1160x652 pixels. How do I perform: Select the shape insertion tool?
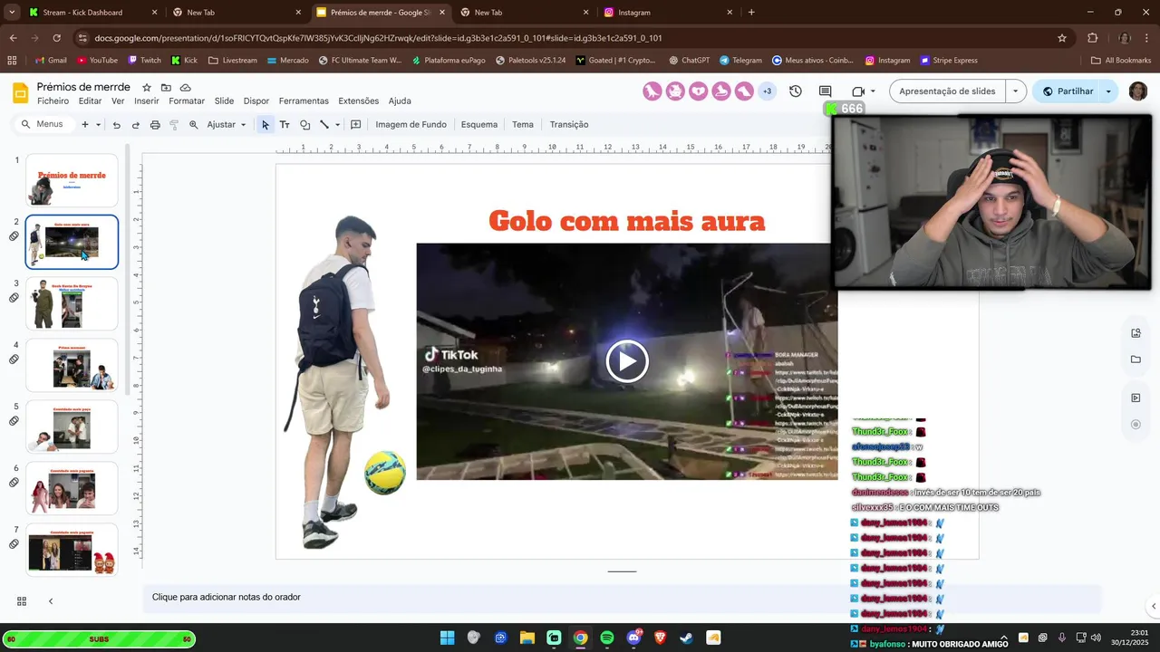click(x=304, y=125)
